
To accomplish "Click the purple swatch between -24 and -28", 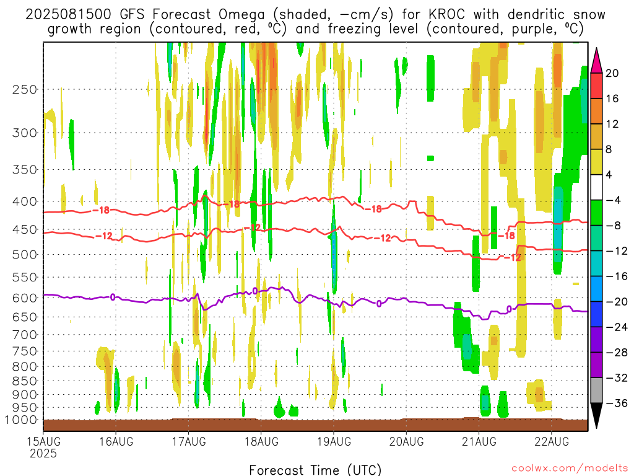I will [x=596, y=340].
